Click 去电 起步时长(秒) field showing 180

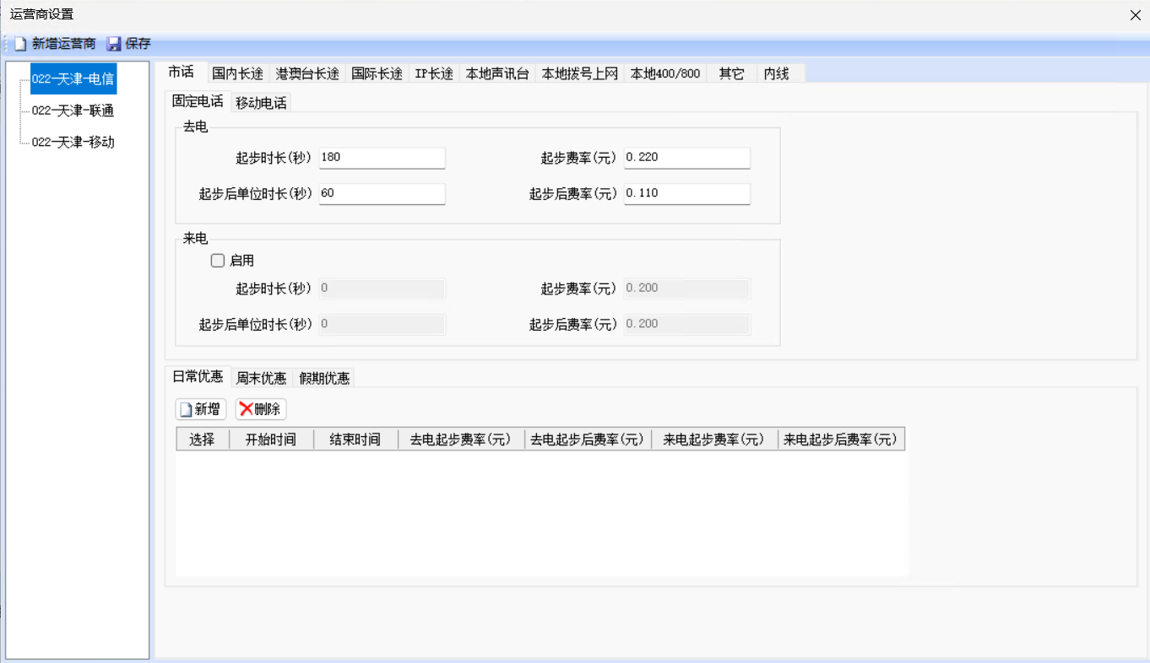click(382, 158)
